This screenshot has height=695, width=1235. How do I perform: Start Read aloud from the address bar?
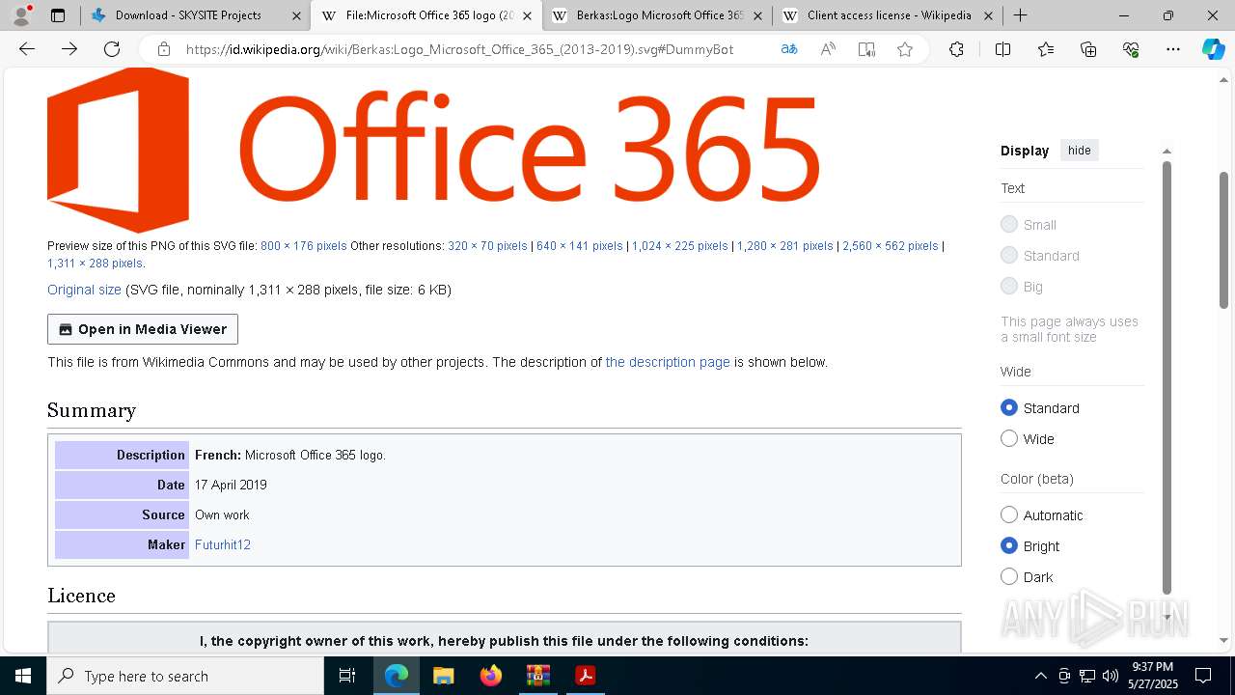(x=828, y=49)
